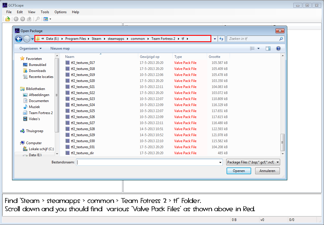Select Steam in the address breadcrumb
The width and height of the screenshot is (324, 225).
click(97, 39)
